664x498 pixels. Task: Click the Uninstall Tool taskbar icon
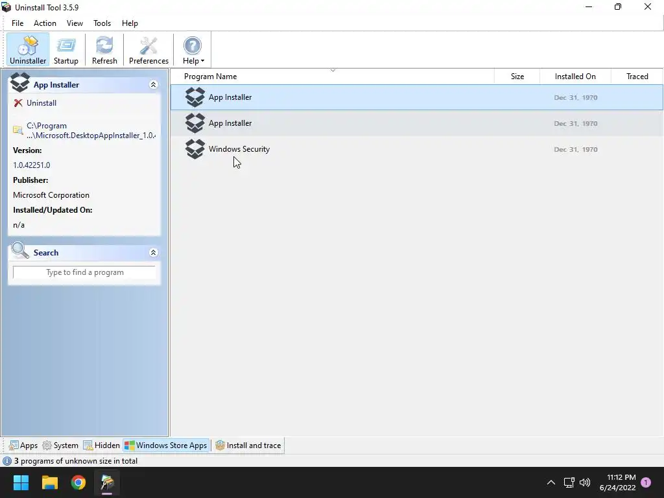click(x=107, y=482)
